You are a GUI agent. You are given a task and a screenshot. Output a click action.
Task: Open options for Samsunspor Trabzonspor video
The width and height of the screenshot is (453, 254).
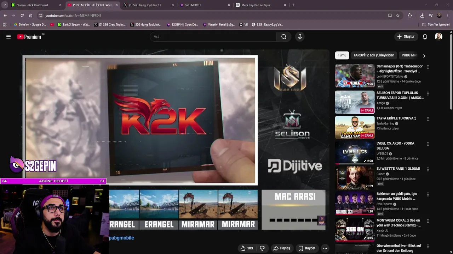[428, 67]
